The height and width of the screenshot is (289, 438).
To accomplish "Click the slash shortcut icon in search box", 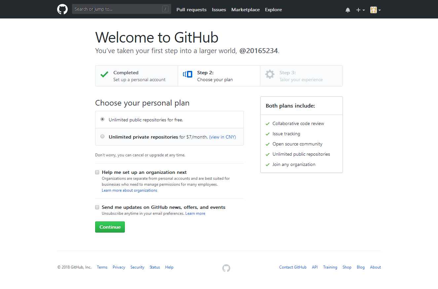I will point(165,9).
